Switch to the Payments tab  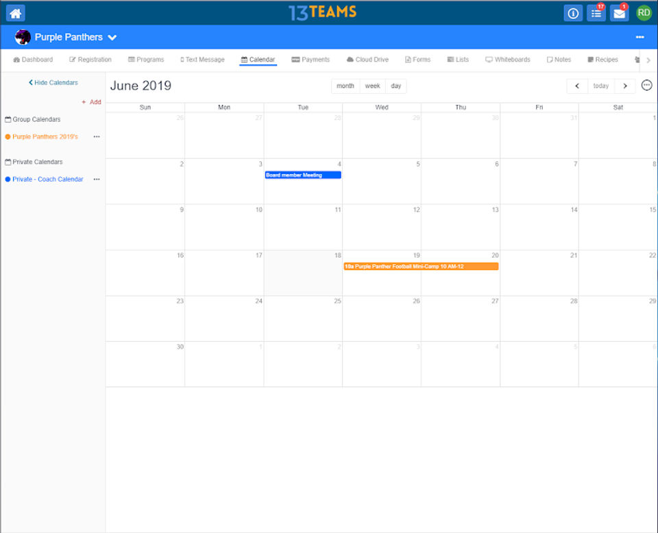tap(311, 60)
